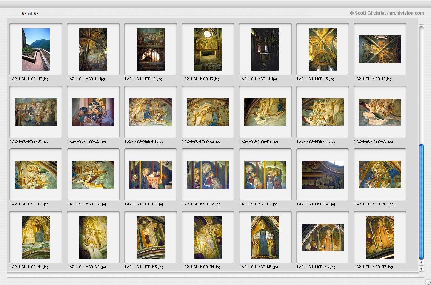This screenshot has height=285, width=431.
Task: Click filename label 1A2-I-SU-MSB-N3.jpg
Action: (x=144, y=267)
